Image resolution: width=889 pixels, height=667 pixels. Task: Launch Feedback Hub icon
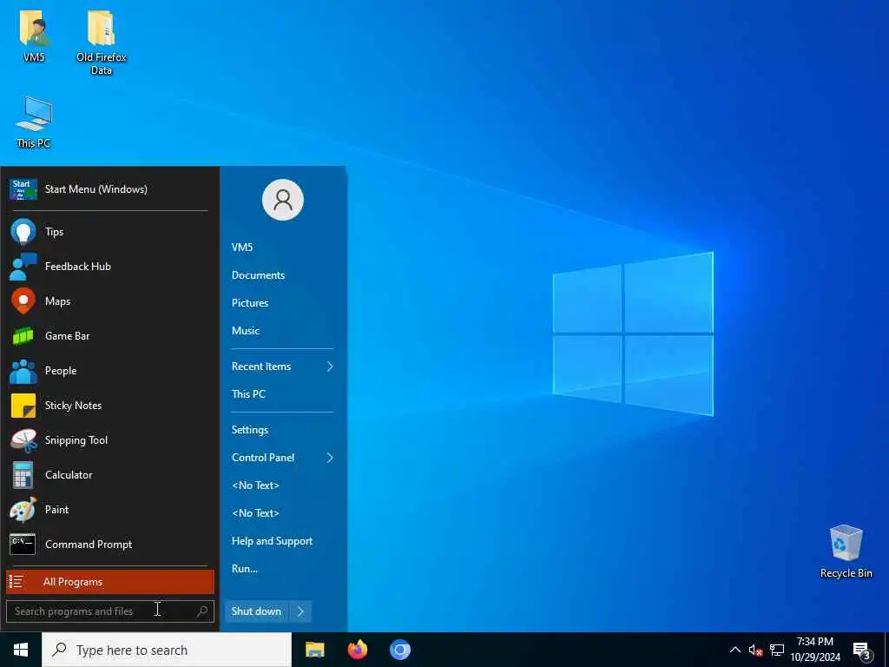(x=23, y=267)
